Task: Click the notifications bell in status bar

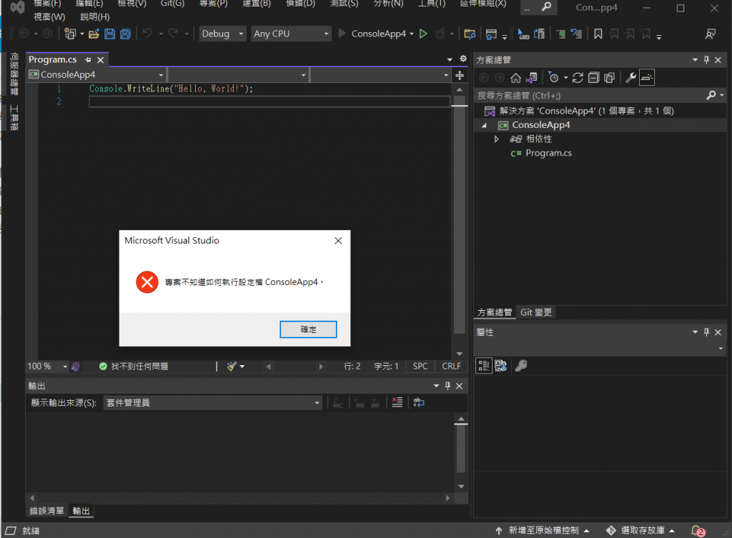Action: tap(698, 531)
